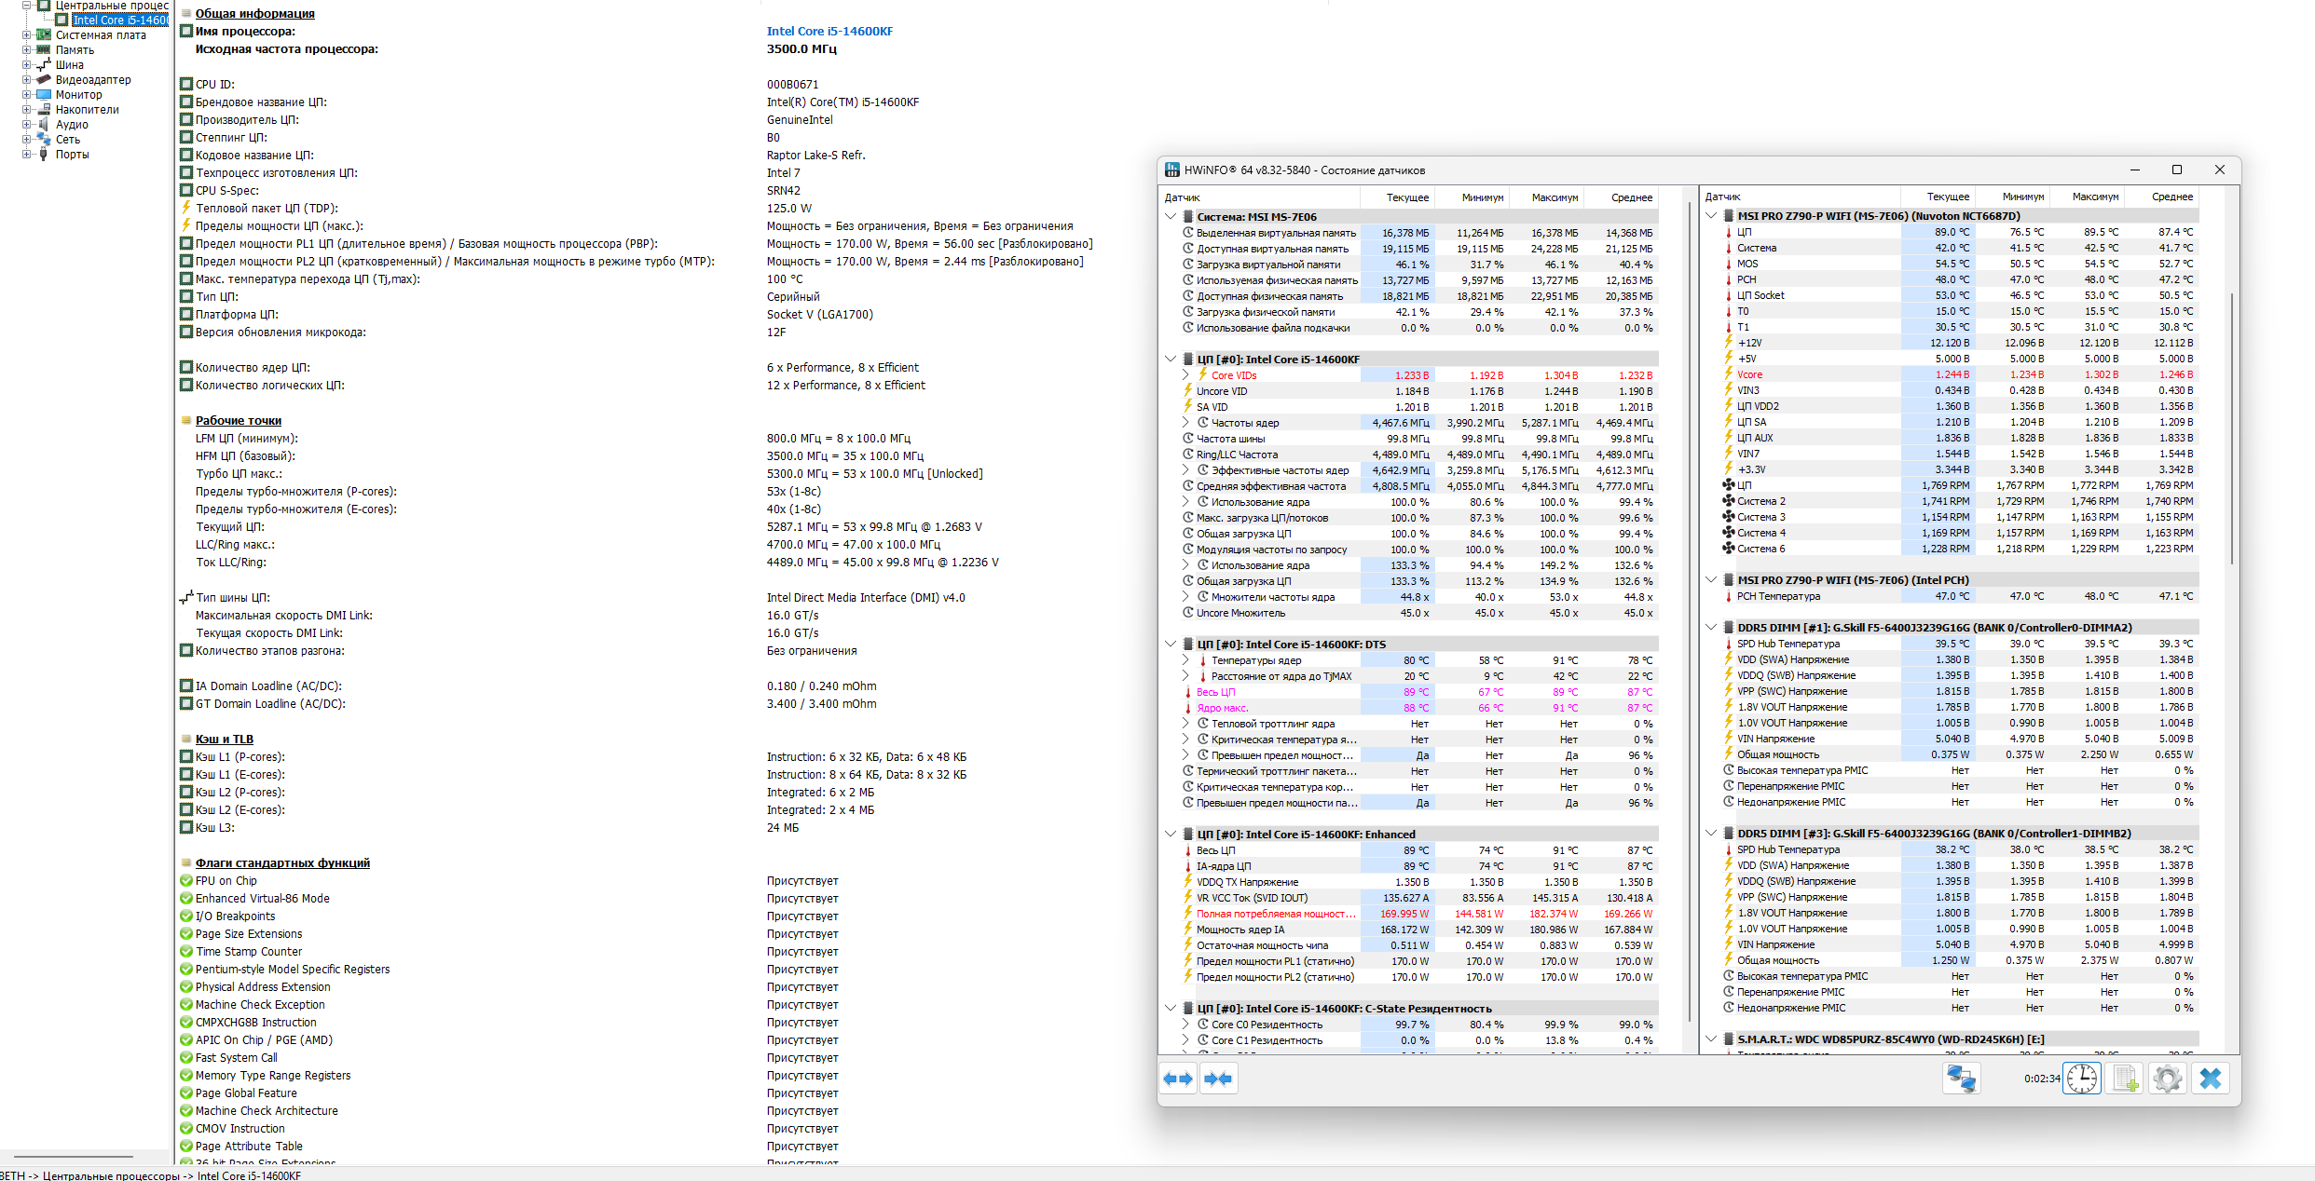Open sensor settings gear icon
Image resolution: width=2315 pixels, height=1181 pixels.
[x=2168, y=1079]
